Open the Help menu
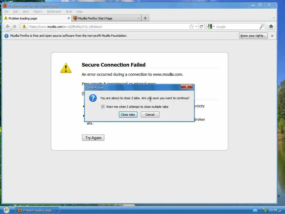Screen dimensions: 285x214 pyautogui.click(x=79, y=11)
